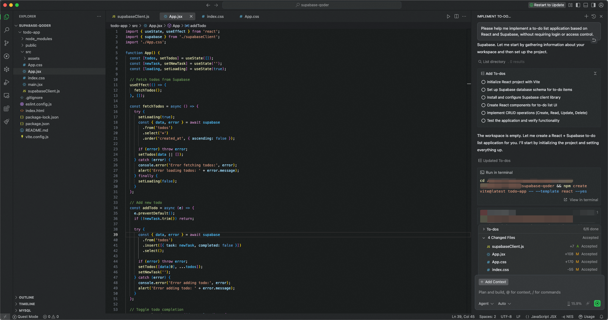The width and height of the screenshot is (608, 320).
Task: Expand the node_modules folder
Action: pyautogui.click(x=38, y=39)
